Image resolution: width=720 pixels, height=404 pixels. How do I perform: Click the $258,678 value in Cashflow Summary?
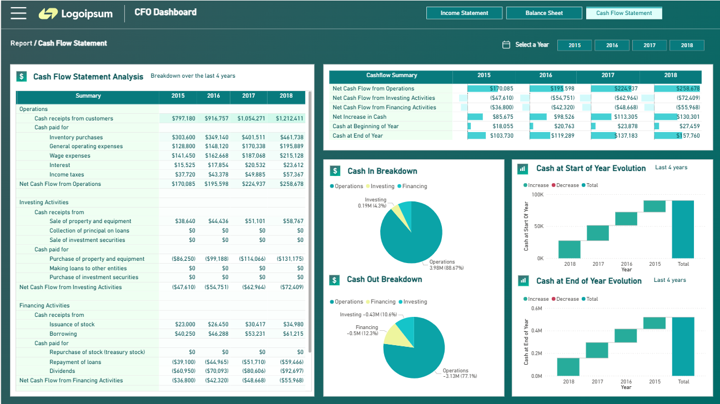tap(688, 89)
